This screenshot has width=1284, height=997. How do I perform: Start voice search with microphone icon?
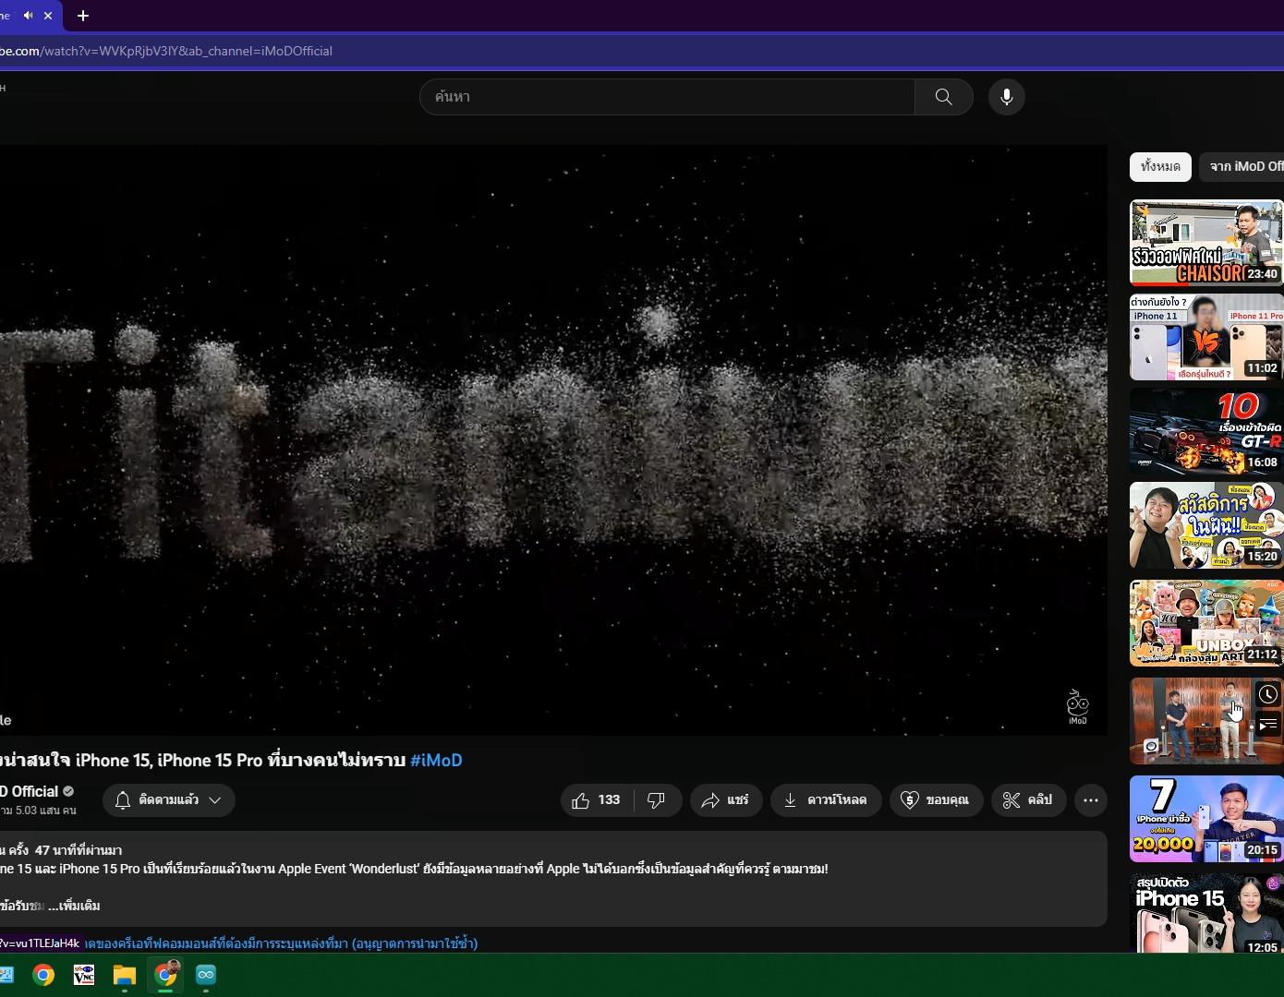click(x=1007, y=97)
